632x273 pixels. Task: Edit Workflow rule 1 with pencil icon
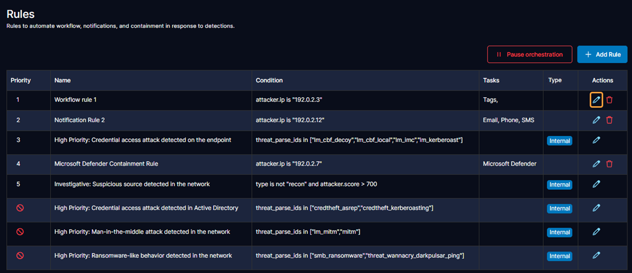(x=596, y=100)
